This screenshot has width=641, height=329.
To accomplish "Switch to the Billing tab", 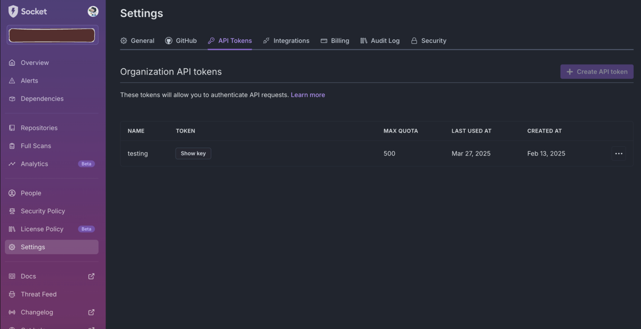I will [335, 41].
